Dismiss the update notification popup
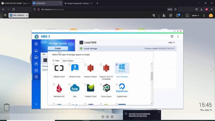215x121 pixels. (159, 112)
